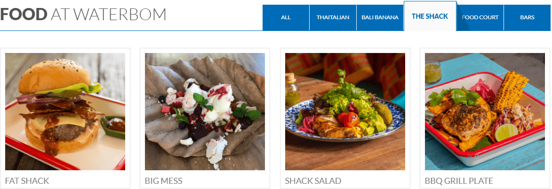Open the BALI BANANA tab
Image resolution: width=552 pixels, height=189 pixels.
380,17
